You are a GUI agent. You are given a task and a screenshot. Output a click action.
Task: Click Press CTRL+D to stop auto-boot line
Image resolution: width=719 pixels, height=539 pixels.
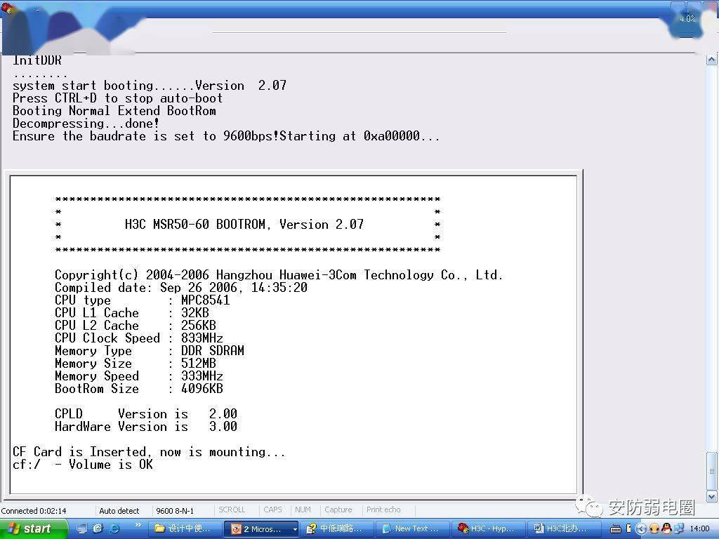click(x=117, y=98)
